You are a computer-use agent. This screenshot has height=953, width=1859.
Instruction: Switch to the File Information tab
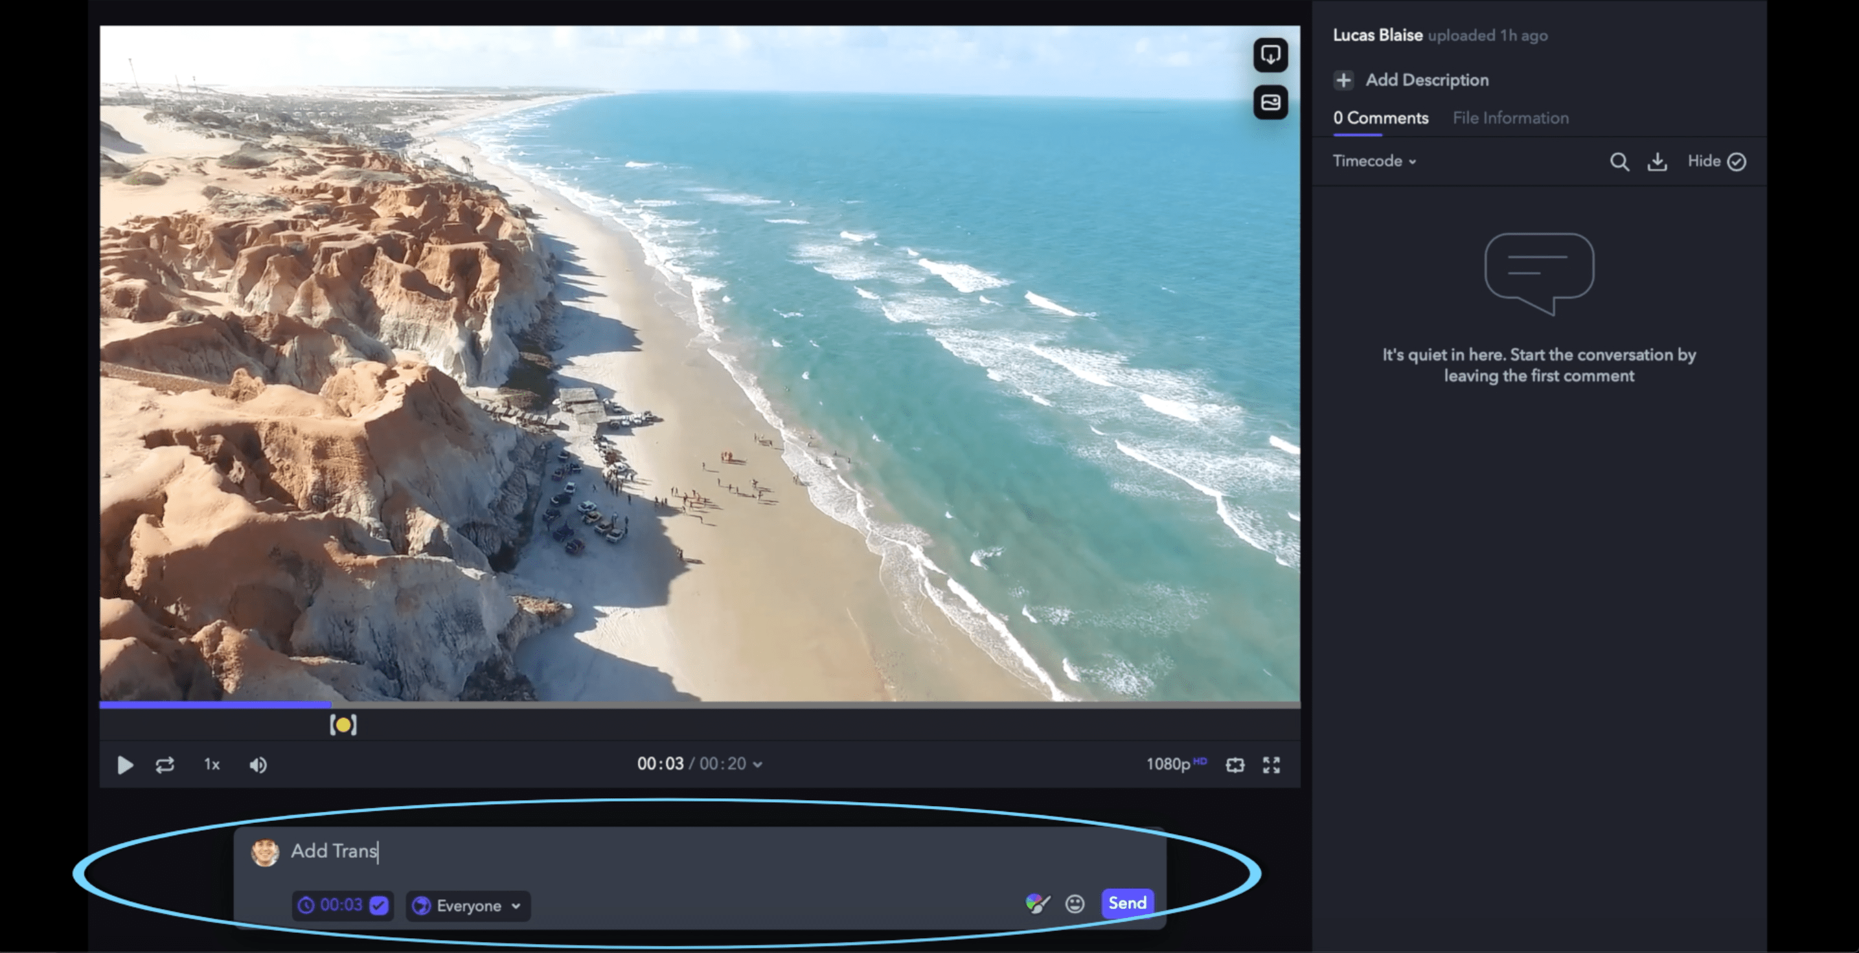1510,118
